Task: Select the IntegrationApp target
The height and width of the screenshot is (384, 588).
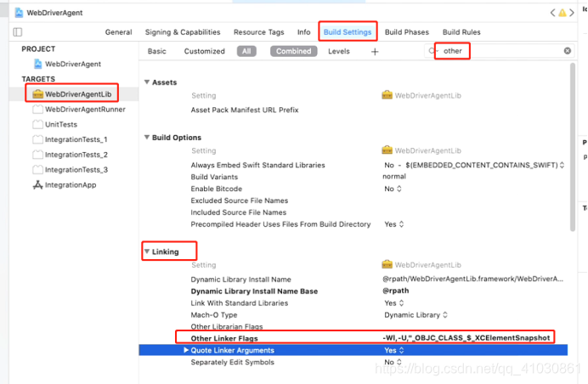Action: pos(65,185)
